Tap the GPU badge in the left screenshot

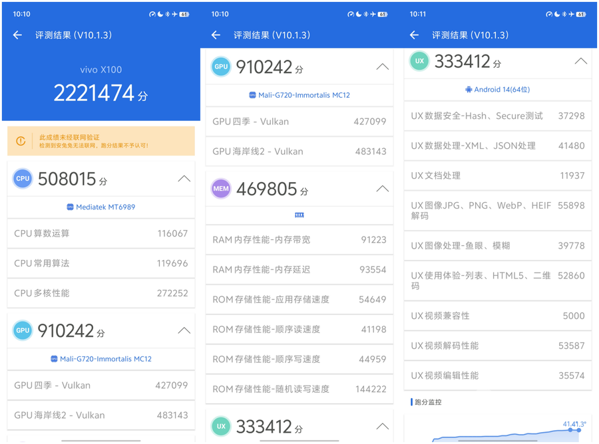tap(23, 330)
